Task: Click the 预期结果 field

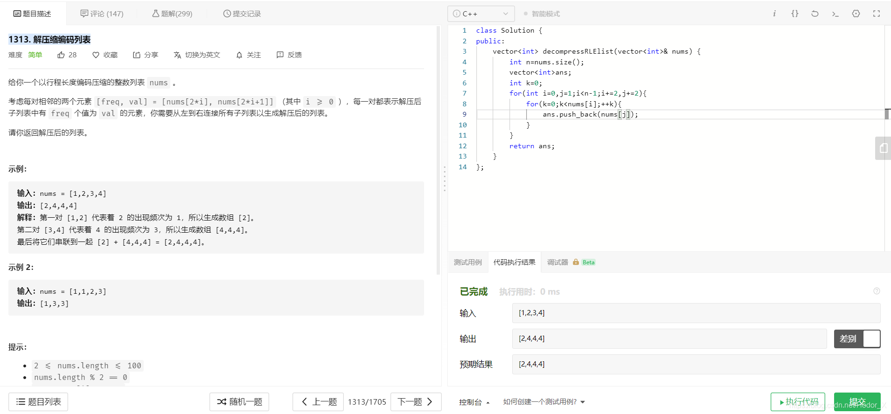Action: [696, 364]
